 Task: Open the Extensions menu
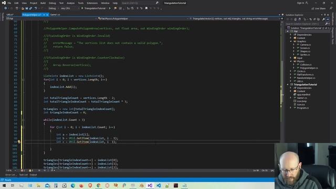pos(92,3)
